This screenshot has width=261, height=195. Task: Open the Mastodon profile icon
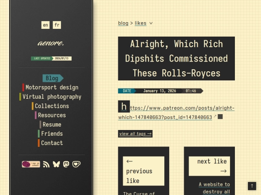click(66, 164)
